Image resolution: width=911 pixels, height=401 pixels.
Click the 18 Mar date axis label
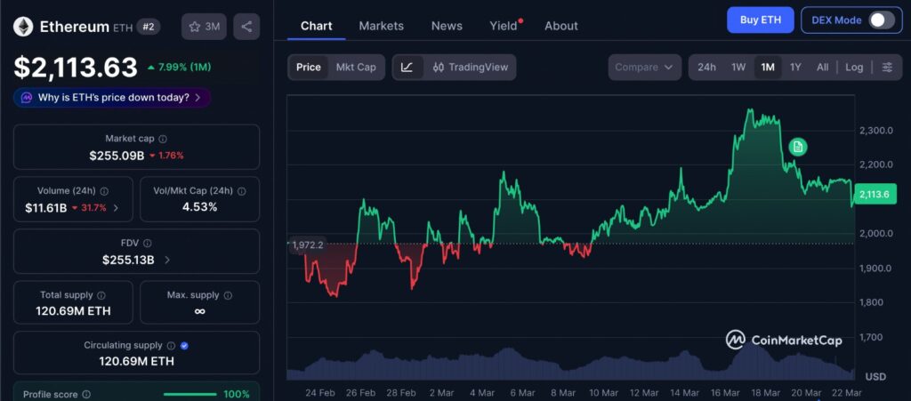coord(764,392)
